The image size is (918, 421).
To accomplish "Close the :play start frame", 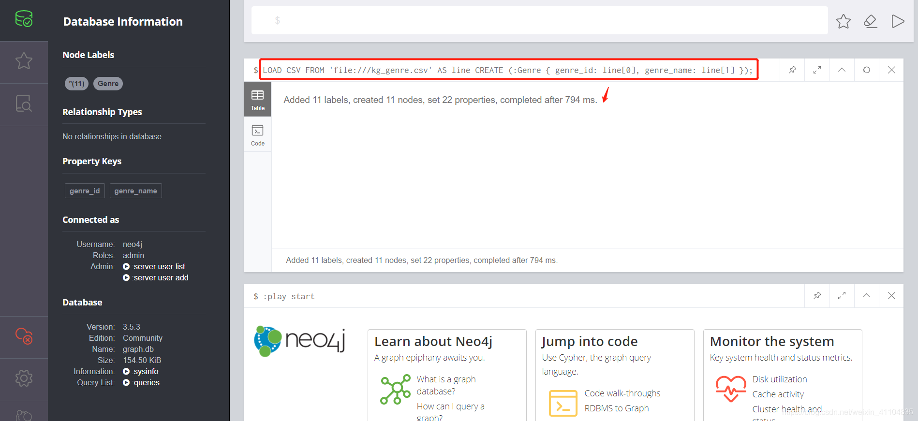I will point(891,296).
